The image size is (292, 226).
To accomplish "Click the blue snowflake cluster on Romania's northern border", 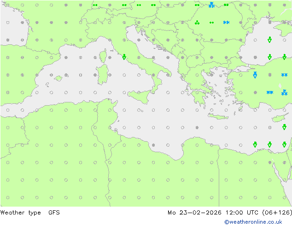I will (x=211, y=5).
